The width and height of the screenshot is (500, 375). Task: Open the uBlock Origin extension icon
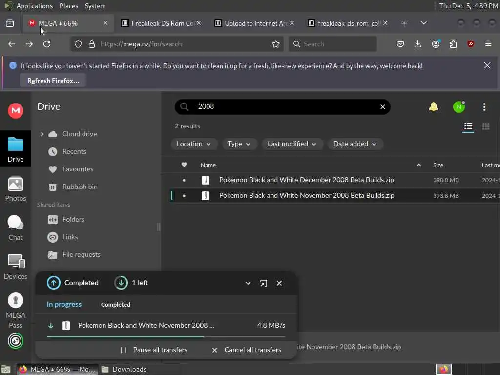point(470,44)
